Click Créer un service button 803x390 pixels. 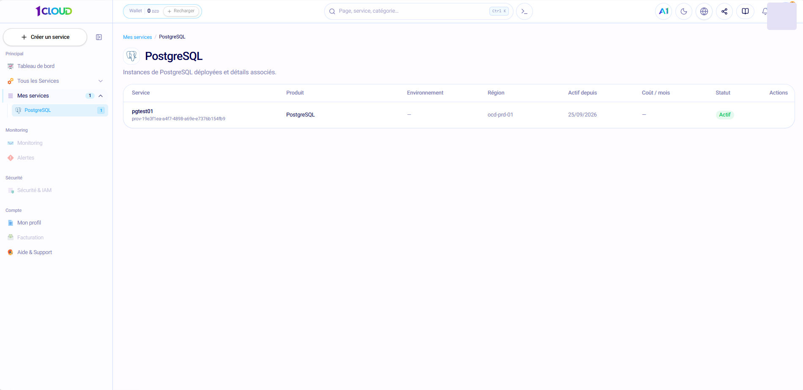45,37
